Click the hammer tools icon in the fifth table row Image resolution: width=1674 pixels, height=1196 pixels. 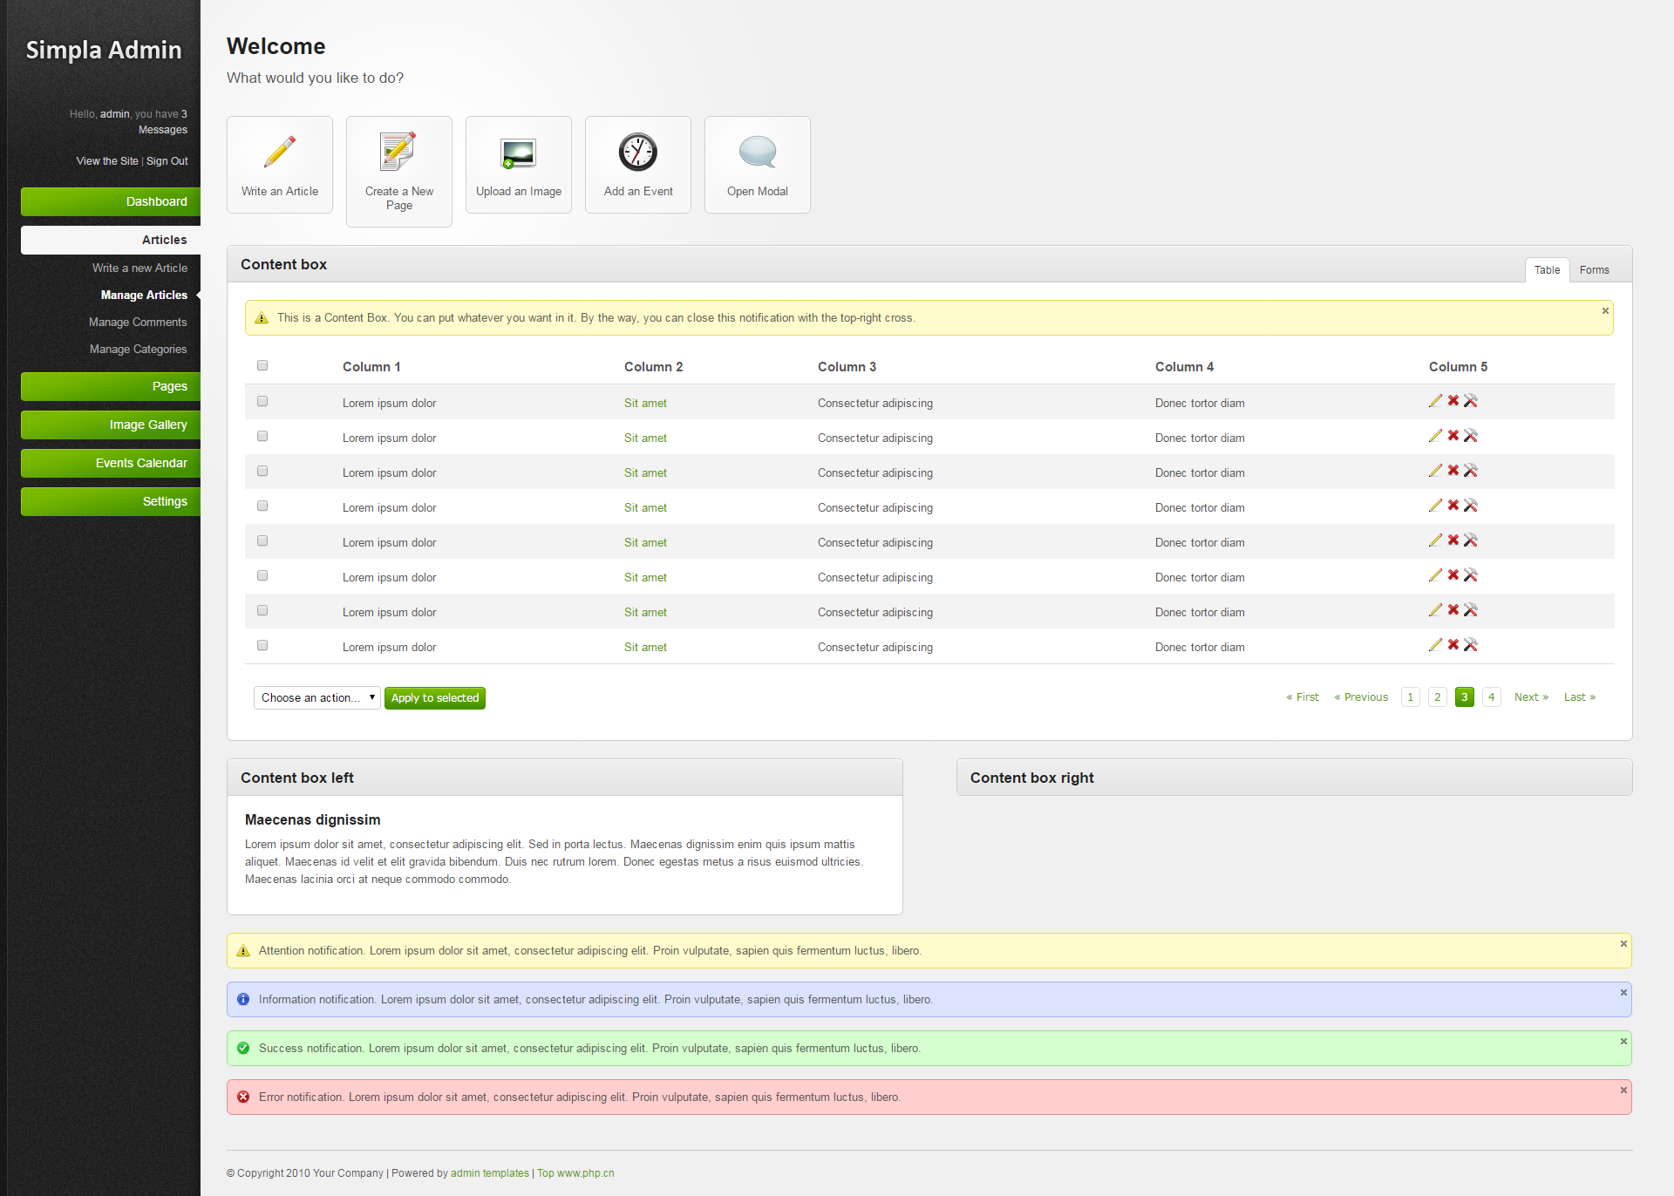pos(1471,540)
